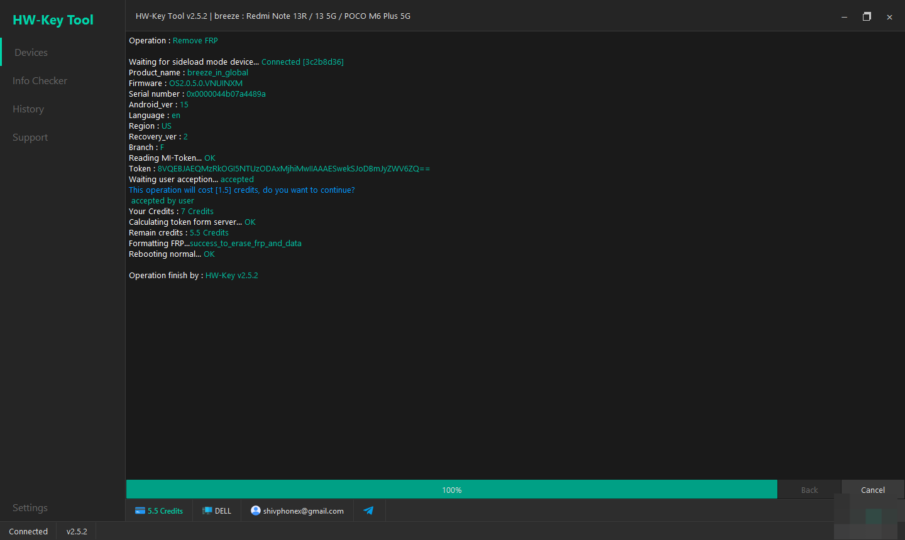Go to the History page

coord(28,109)
